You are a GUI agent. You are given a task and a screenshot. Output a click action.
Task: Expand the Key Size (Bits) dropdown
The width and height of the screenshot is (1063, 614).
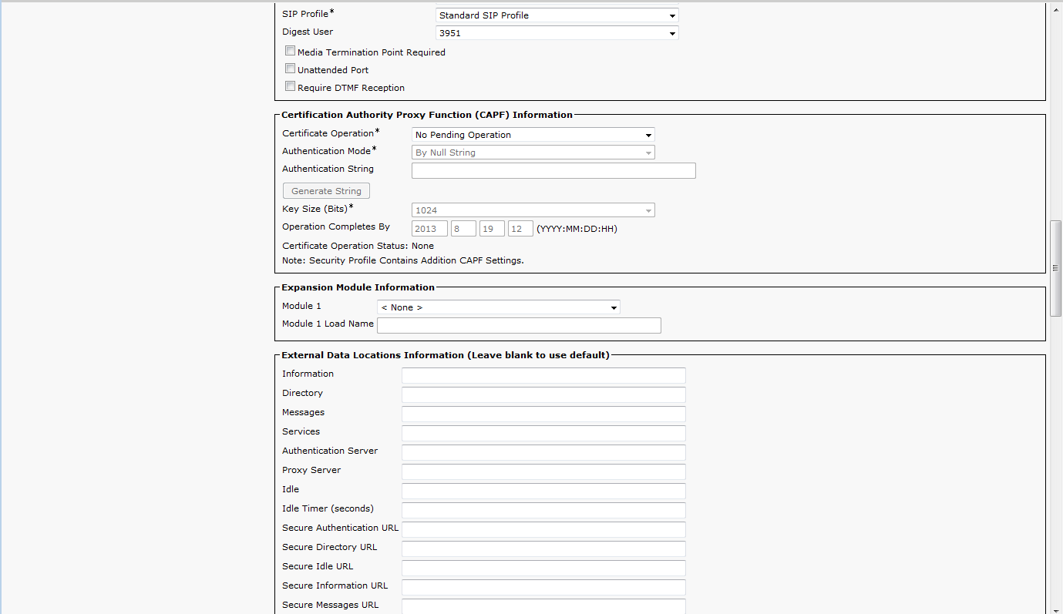click(x=533, y=210)
